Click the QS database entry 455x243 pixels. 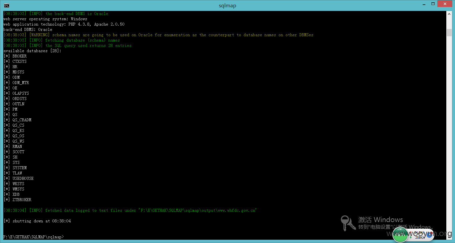click(x=10, y=115)
